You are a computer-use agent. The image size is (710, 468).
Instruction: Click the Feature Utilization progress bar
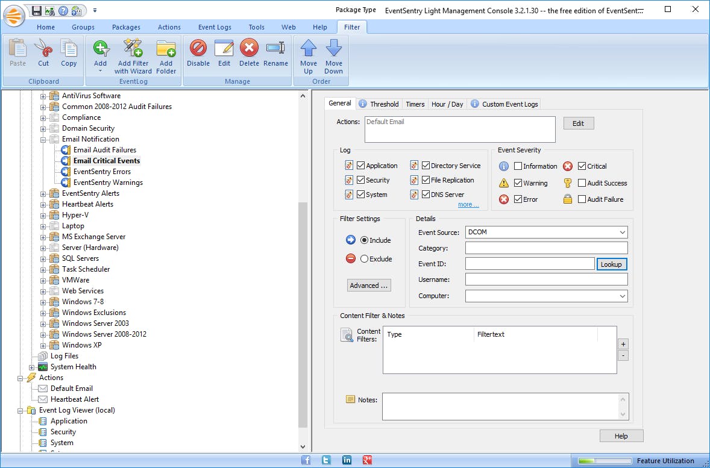tap(605, 461)
